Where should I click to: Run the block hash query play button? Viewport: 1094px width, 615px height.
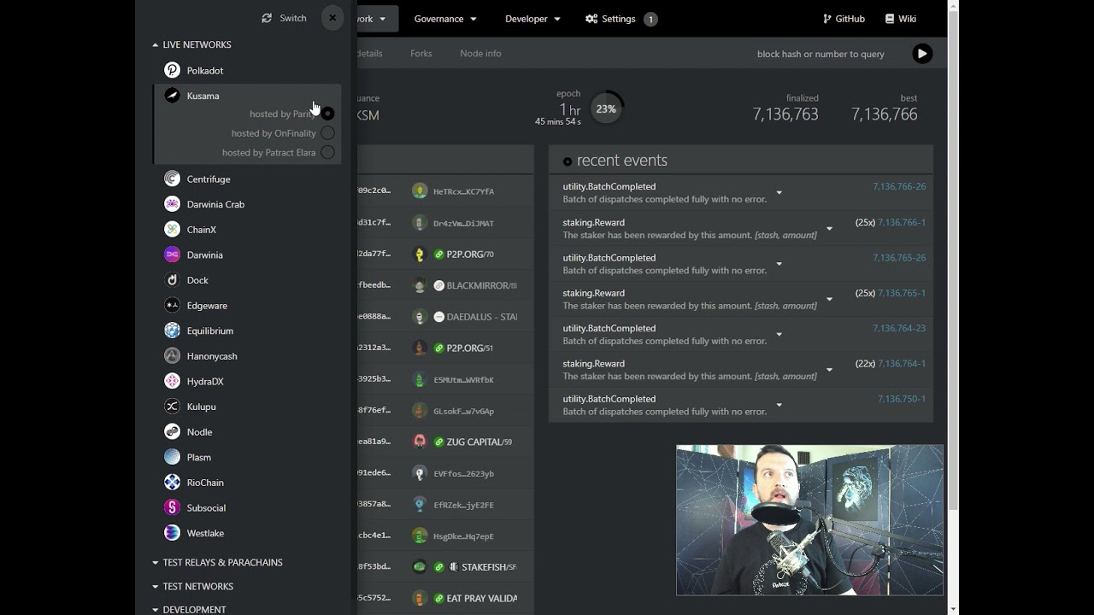921,54
